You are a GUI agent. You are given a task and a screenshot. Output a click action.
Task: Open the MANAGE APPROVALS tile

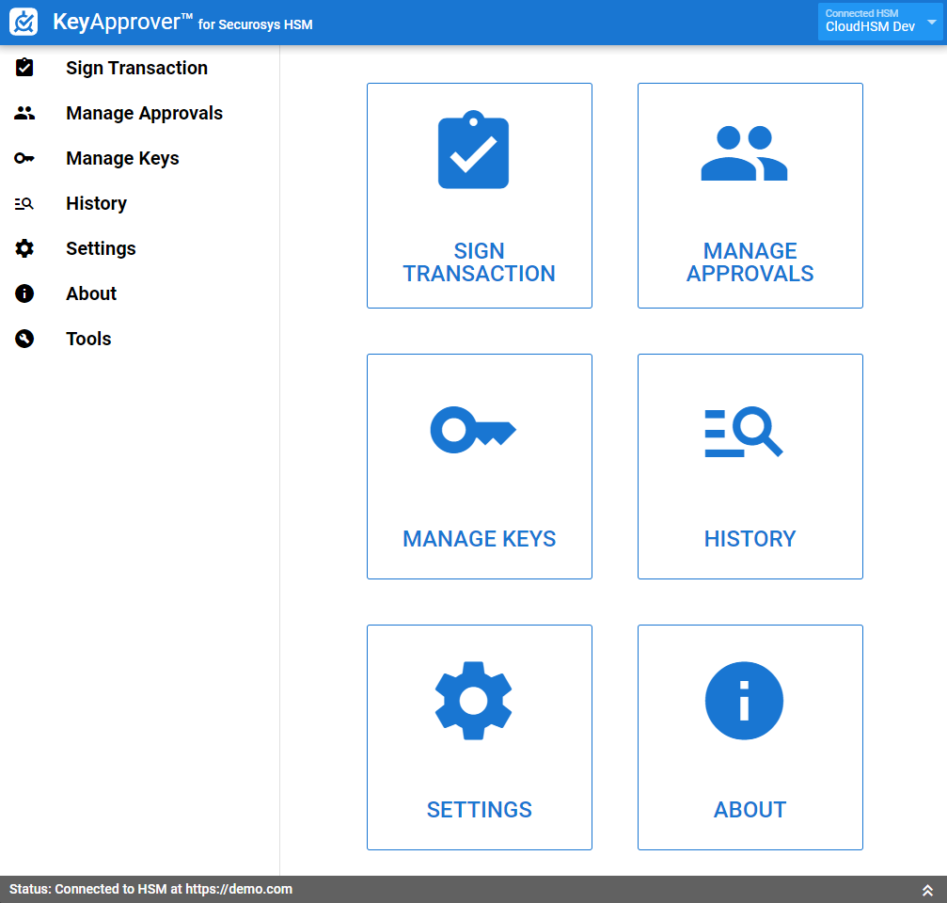750,196
